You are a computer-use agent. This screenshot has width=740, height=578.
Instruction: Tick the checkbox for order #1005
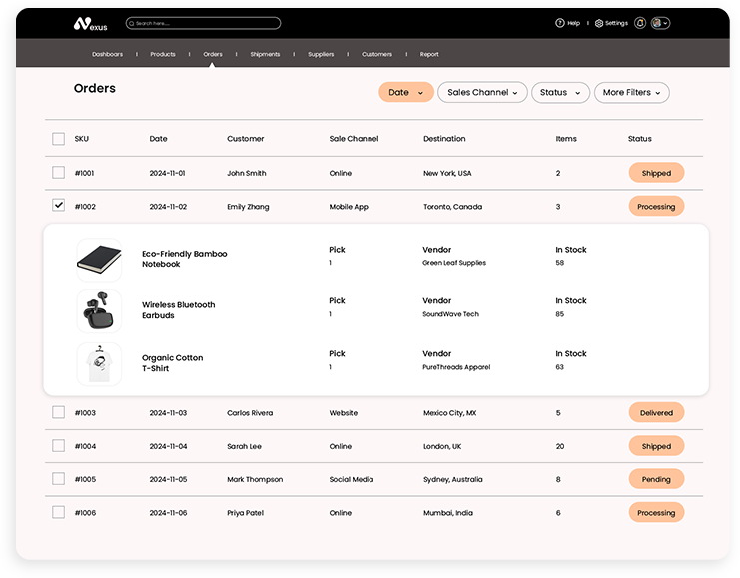(x=58, y=479)
